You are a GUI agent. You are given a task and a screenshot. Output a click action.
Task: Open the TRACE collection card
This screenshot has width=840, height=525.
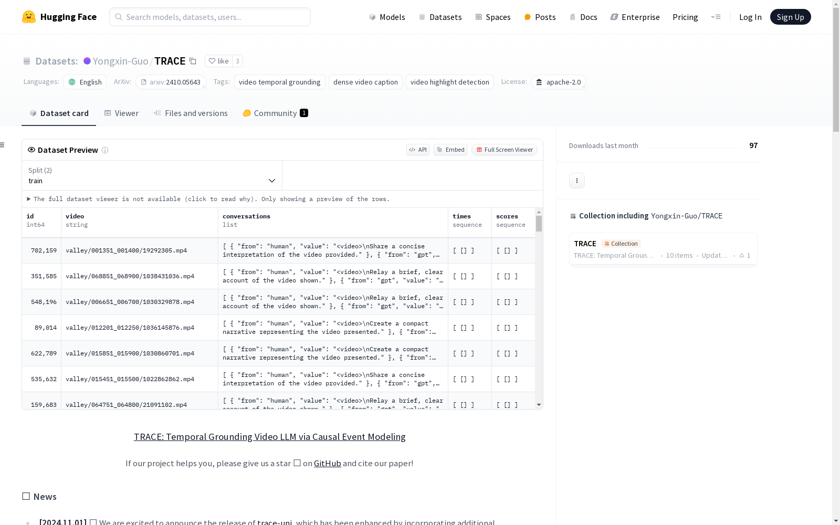[663, 249]
